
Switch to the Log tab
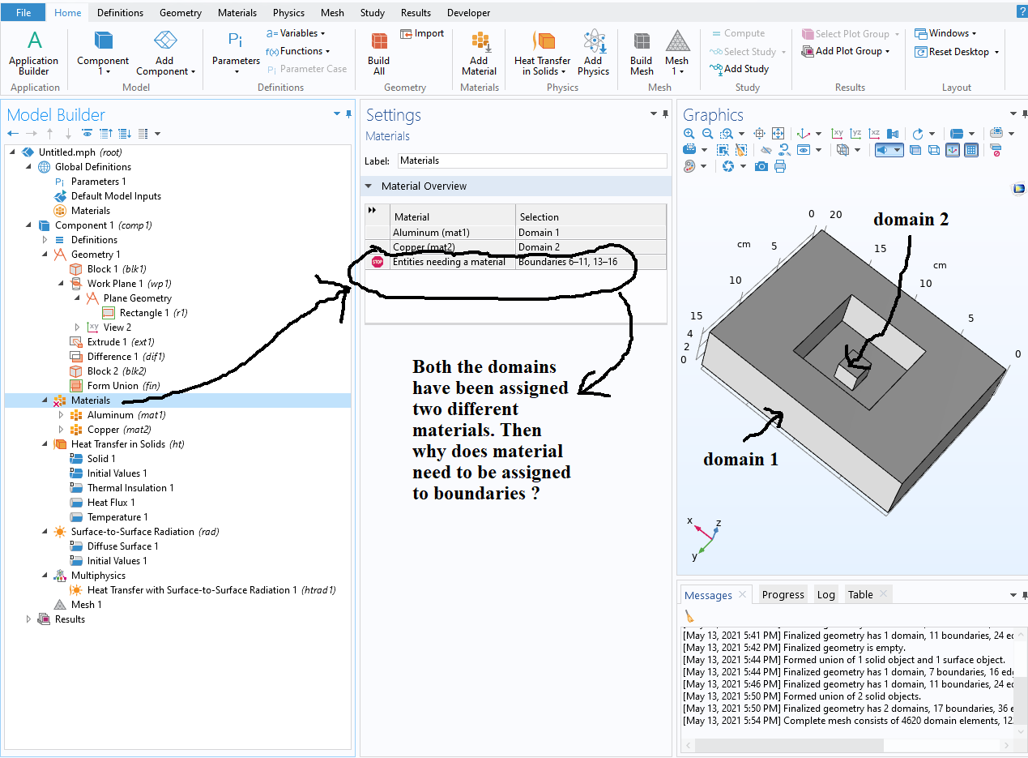[825, 594]
